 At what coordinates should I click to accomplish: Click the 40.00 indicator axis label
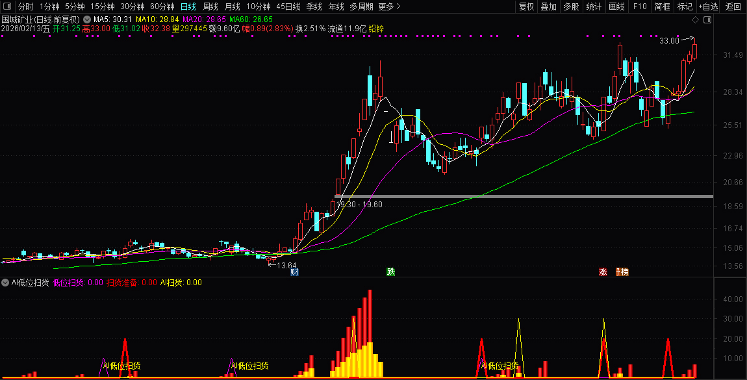point(733,299)
